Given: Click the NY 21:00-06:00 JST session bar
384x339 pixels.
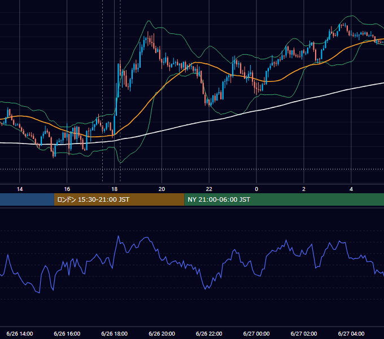Looking at the screenshot, I should click(x=284, y=199).
